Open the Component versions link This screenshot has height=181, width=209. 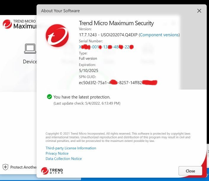pos(159,35)
